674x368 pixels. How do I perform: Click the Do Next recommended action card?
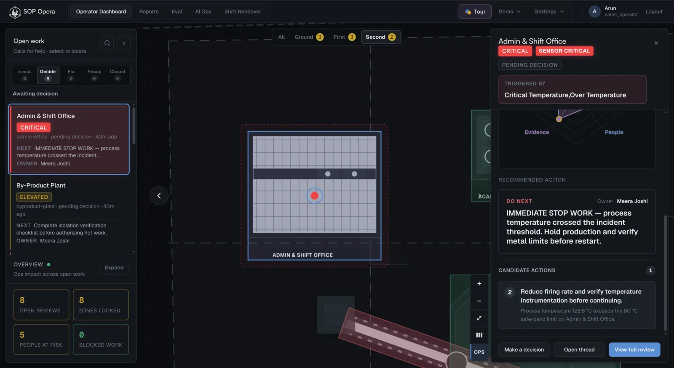click(x=577, y=221)
